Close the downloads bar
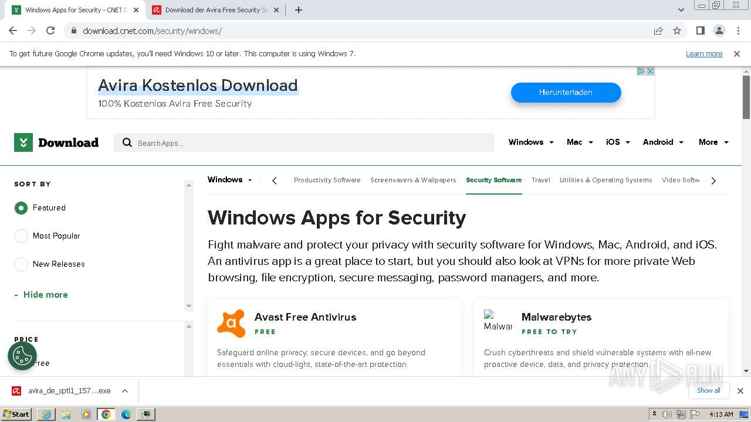 [x=740, y=391]
